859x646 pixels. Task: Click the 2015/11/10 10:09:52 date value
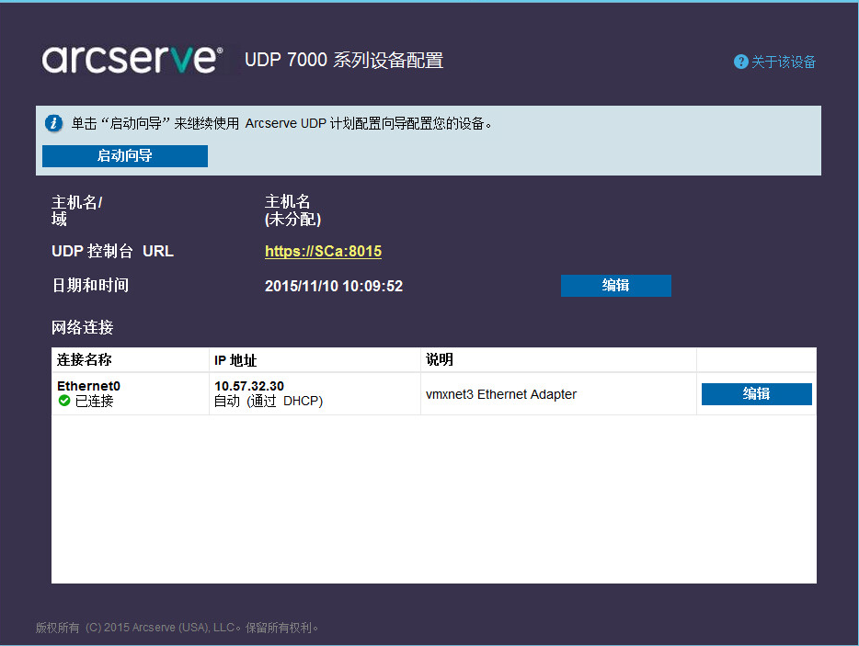334,287
